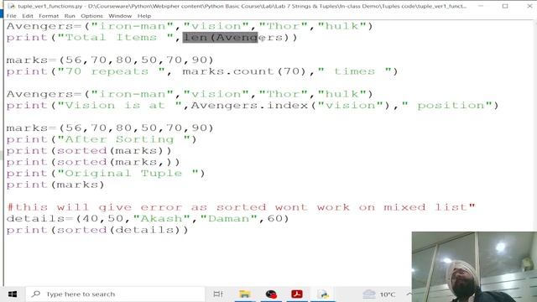Open the Help menu

pyautogui.click(x=144, y=16)
